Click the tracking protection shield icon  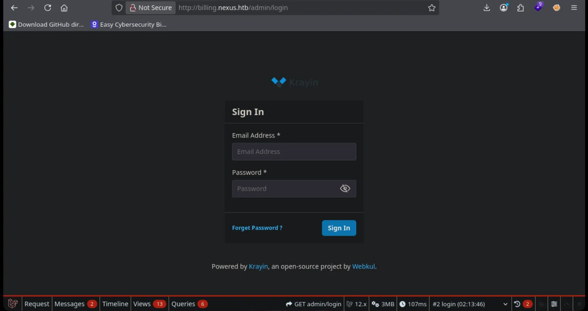(x=119, y=8)
